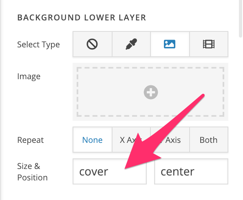Click the Image field label
The height and width of the screenshot is (200, 243).
29,76
